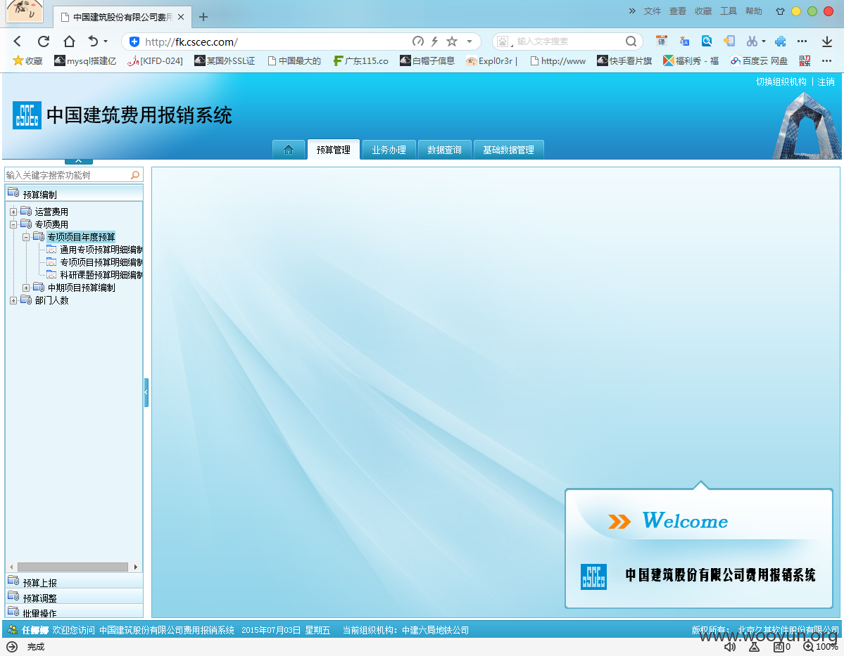The width and height of the screenshot is (844, 656).
Task: Open toolbar more options ellipsis
Action: [x=802, y=41]
